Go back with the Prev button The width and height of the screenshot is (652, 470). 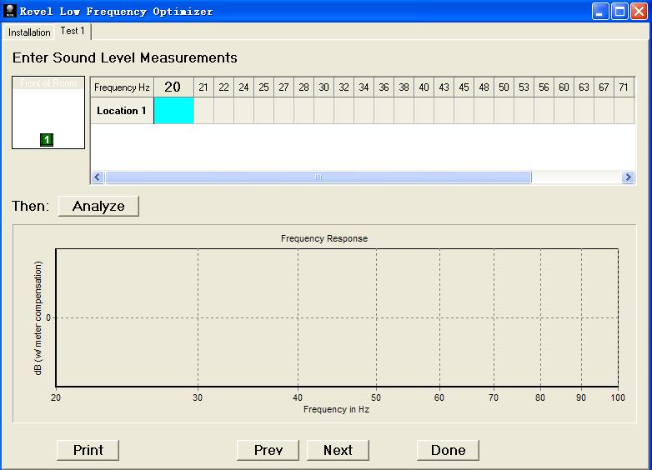click(268, 450)
